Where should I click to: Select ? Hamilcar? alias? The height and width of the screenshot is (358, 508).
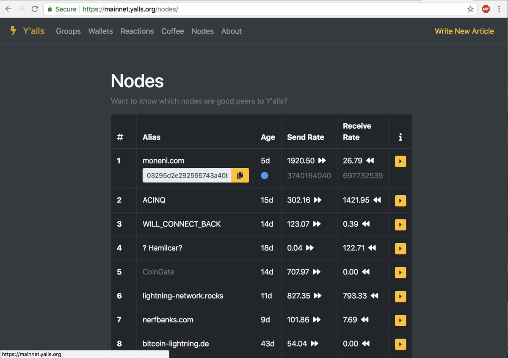click(x=163, y=248)
